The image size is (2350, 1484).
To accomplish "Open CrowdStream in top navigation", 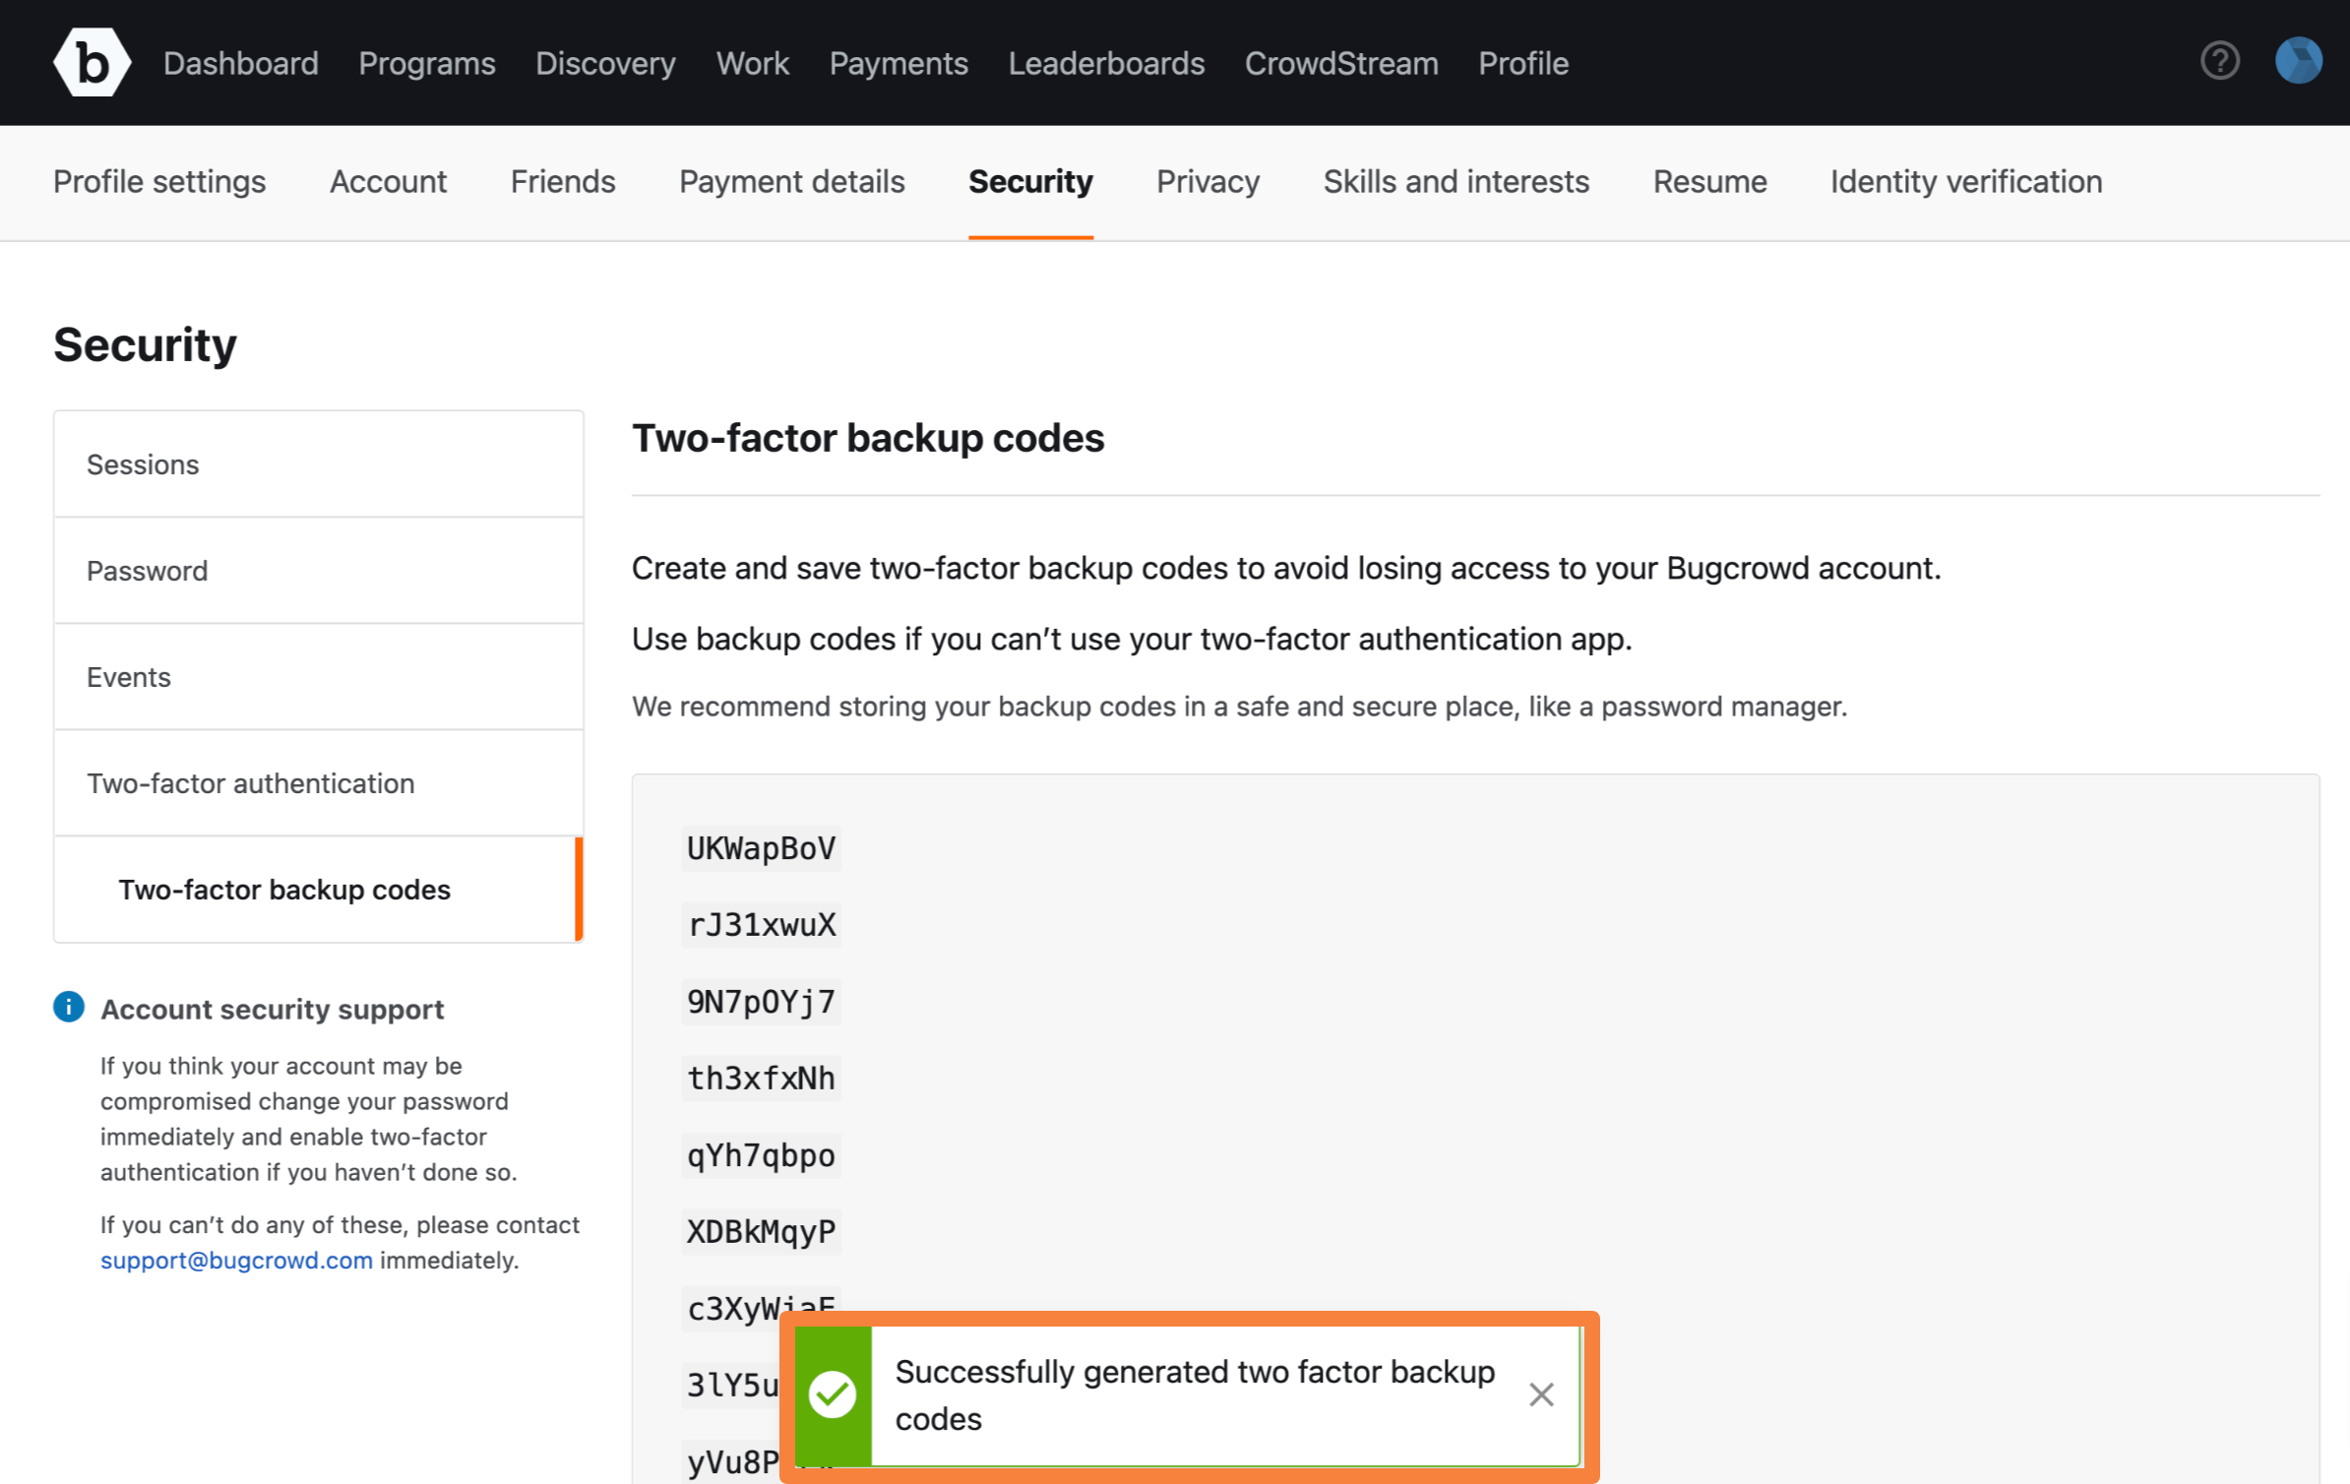I will pos(1341,63).
